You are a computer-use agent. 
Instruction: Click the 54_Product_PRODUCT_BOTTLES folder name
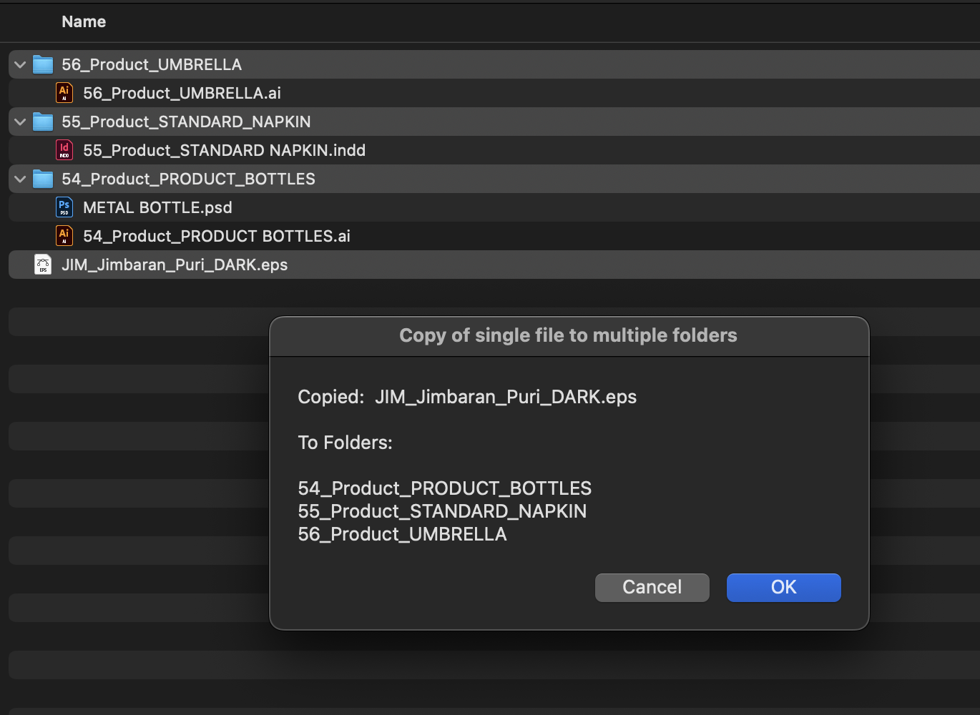coord(188,179)
